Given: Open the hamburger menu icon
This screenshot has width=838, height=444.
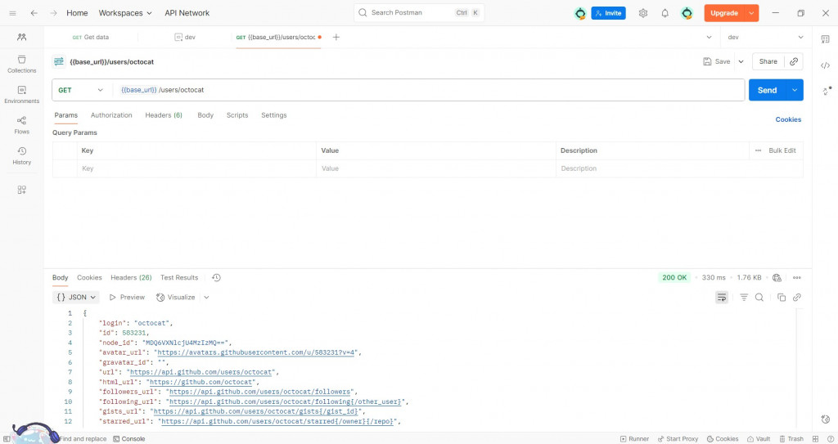Looking at the screenshot, I should (x=13, y=13).
